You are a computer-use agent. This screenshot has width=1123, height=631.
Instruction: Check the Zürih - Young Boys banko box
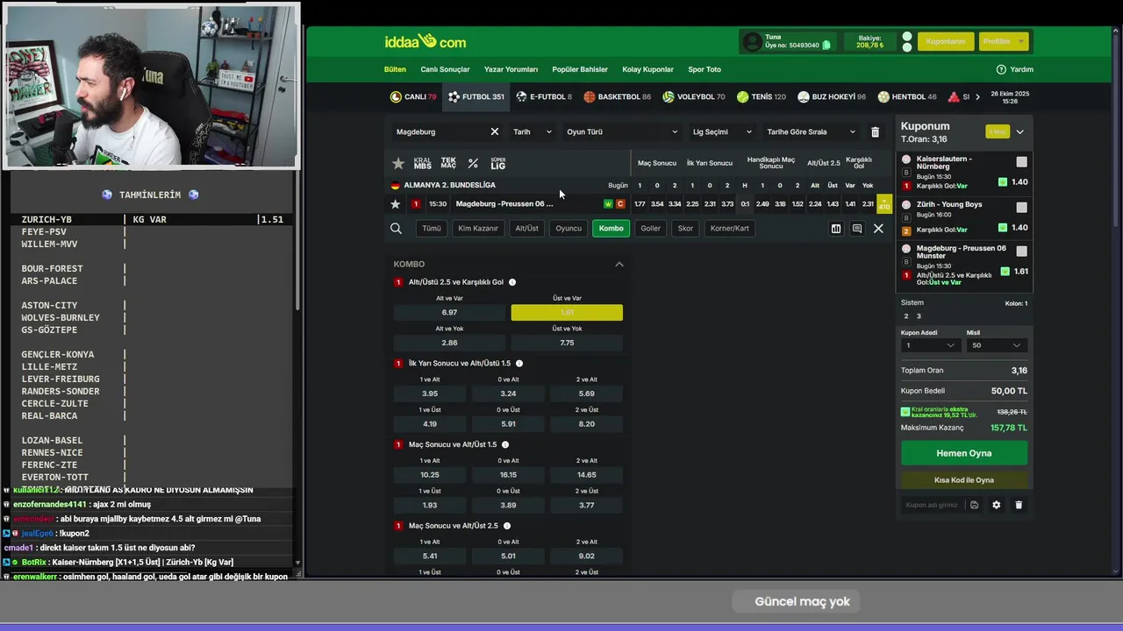coord(1021,207)
